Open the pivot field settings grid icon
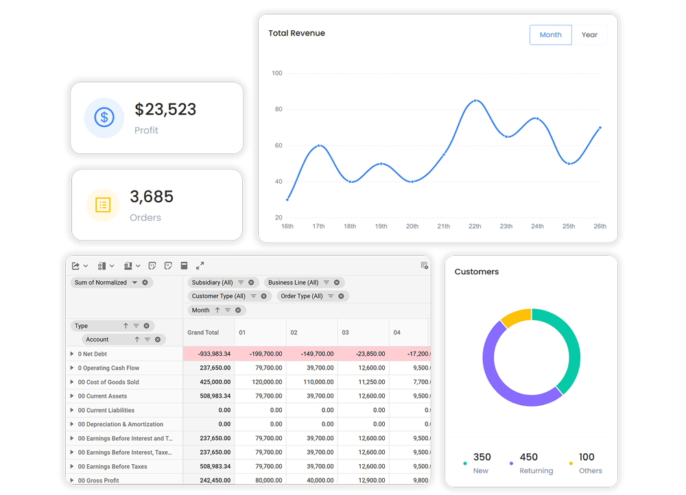 [424, 265]
